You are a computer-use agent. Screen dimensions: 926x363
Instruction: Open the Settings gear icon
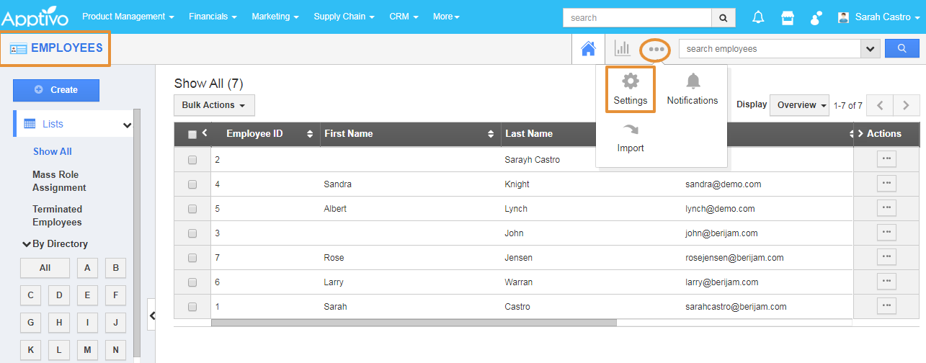click(631, 81)
